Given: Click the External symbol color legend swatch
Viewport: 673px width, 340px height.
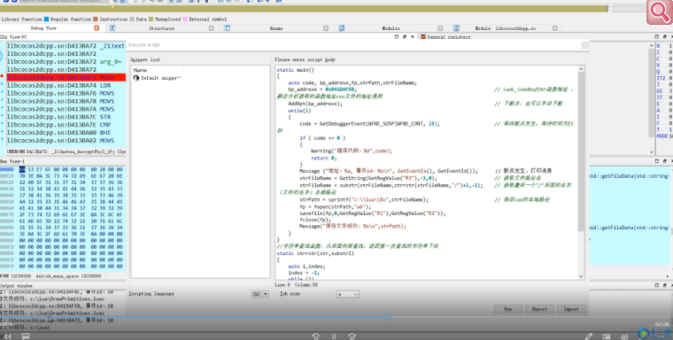Looking at the screenshot, I should [x=185, y=19].
